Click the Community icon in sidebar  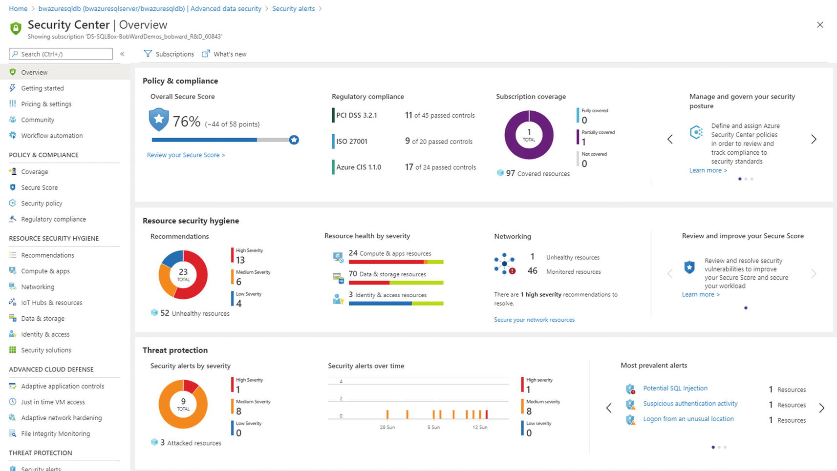point(13,120)
